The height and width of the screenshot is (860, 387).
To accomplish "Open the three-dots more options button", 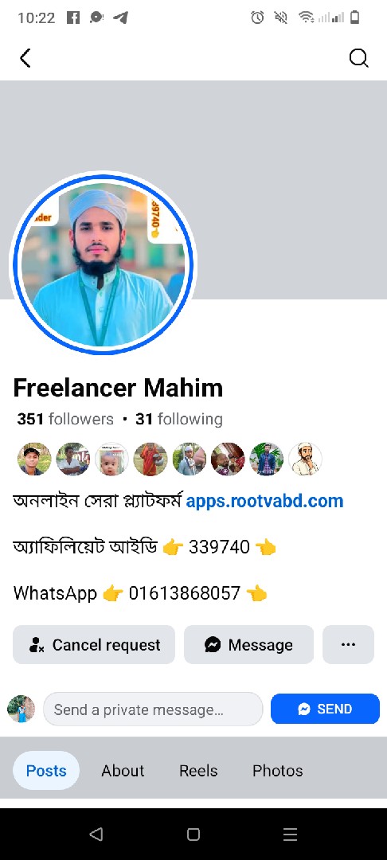I will (x=348, y=644).
